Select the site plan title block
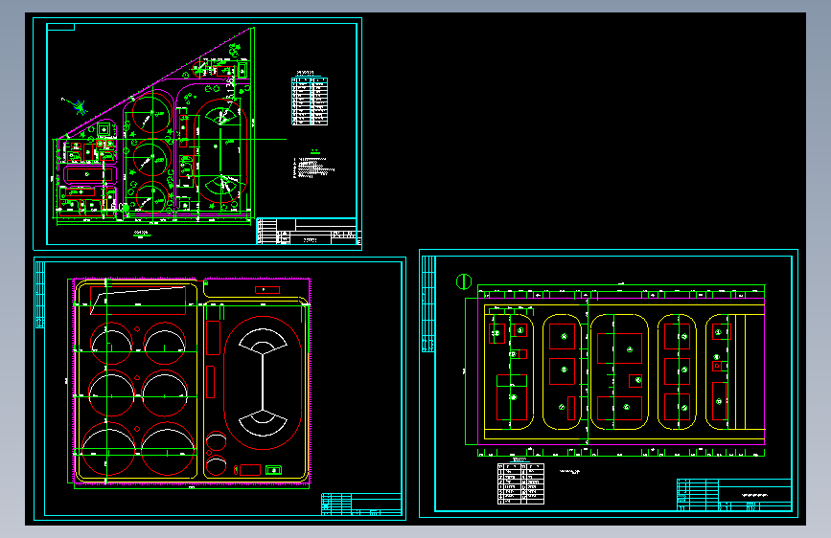The image size is (831, 538). pos(309,232)
